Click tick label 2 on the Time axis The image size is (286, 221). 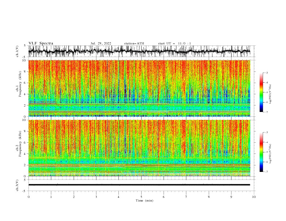click(74, 197)
